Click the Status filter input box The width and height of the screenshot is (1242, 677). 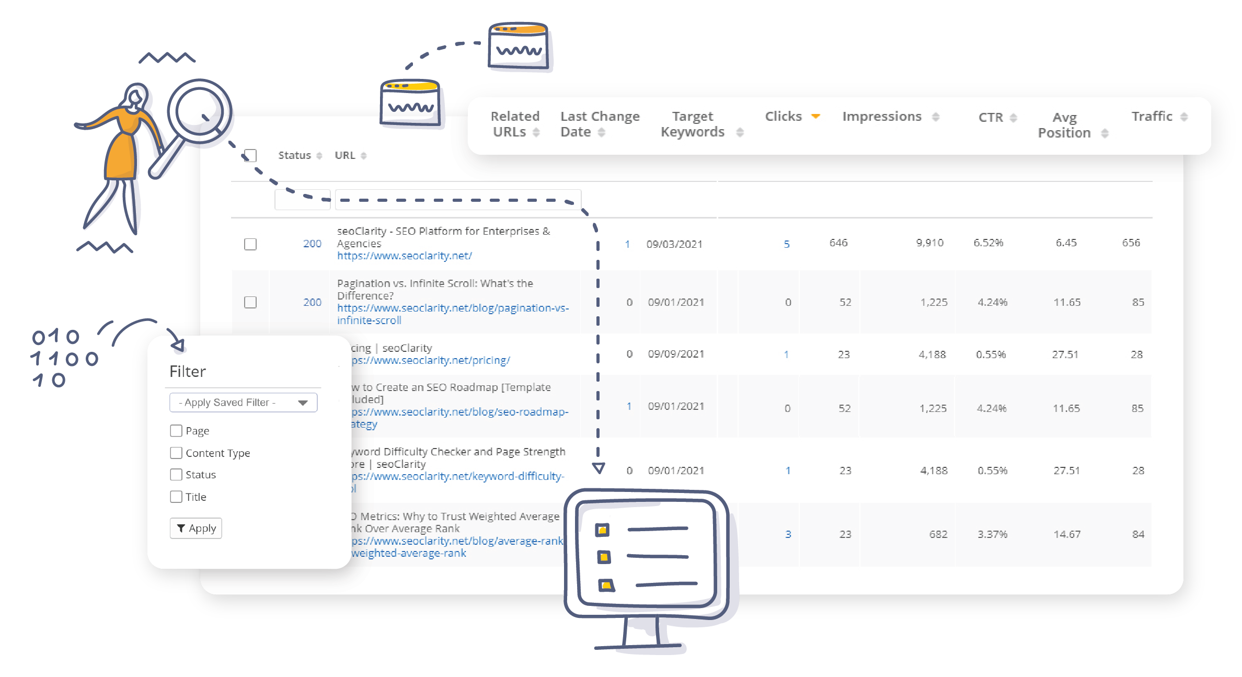tap(303, 200)
